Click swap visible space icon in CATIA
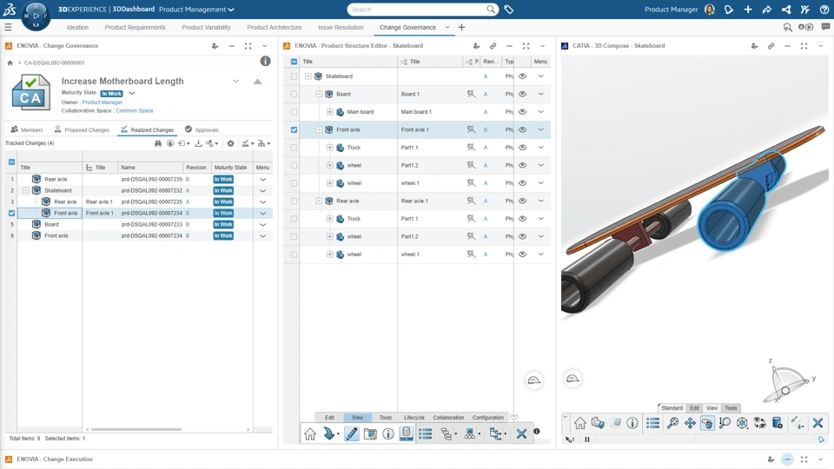The width and height of the screenshot is (834, 469). 759,423
